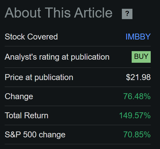Select the 70.85% S&P 500 value
Screen dimensions: 160x149
137,135
